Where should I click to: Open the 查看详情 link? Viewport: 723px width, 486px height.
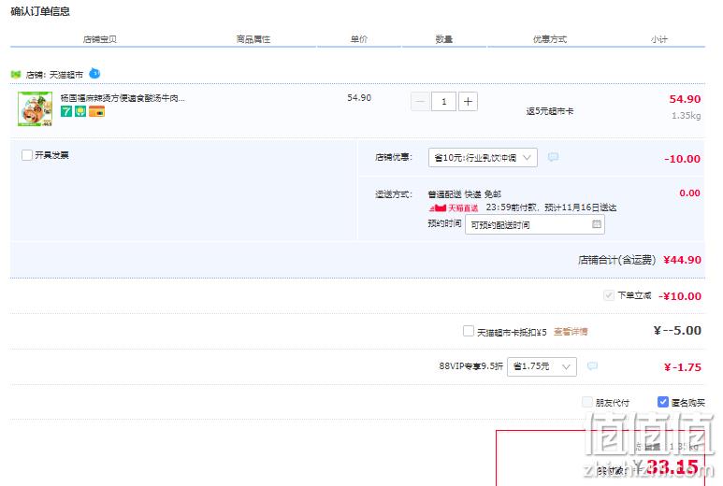571,332
